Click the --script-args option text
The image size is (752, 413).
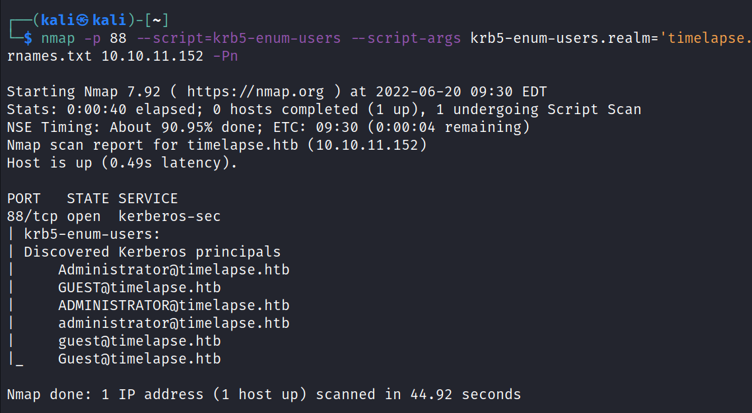click(x=406, y=38)
